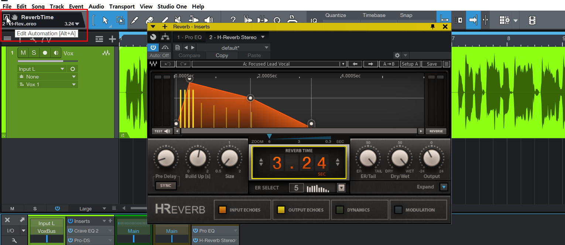Click the Save button in Waves toolbar
Viewport: 565px width, 245px height.
click(432, 64)
